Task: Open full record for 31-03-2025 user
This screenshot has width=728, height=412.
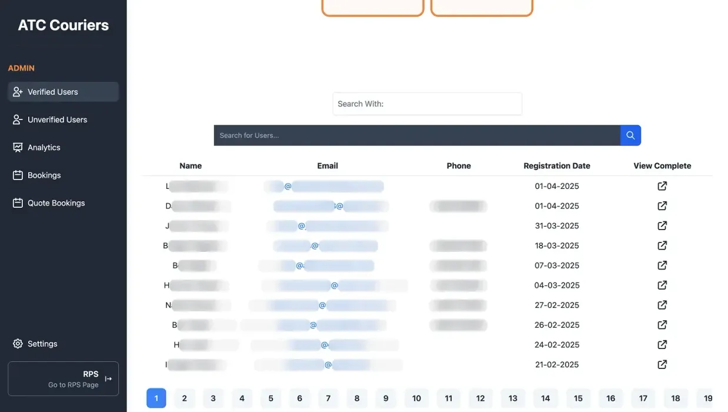Action: coord(662,225)
